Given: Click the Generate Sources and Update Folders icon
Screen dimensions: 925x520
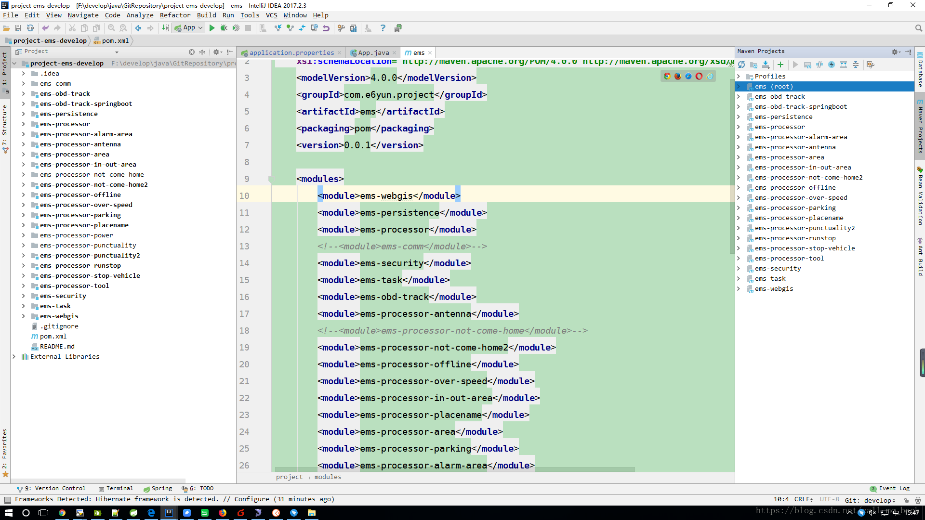Looking at the screenshot, I should [x=753, y=65].
